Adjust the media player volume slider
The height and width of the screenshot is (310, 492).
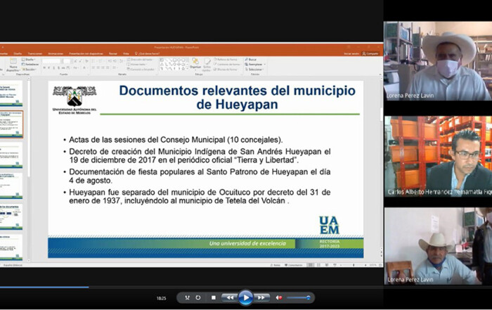[x=299, y=297]
